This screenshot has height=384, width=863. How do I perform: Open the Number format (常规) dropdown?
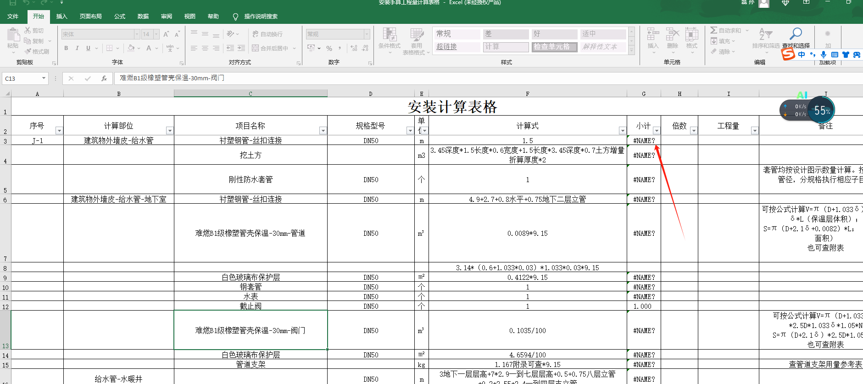367,34
